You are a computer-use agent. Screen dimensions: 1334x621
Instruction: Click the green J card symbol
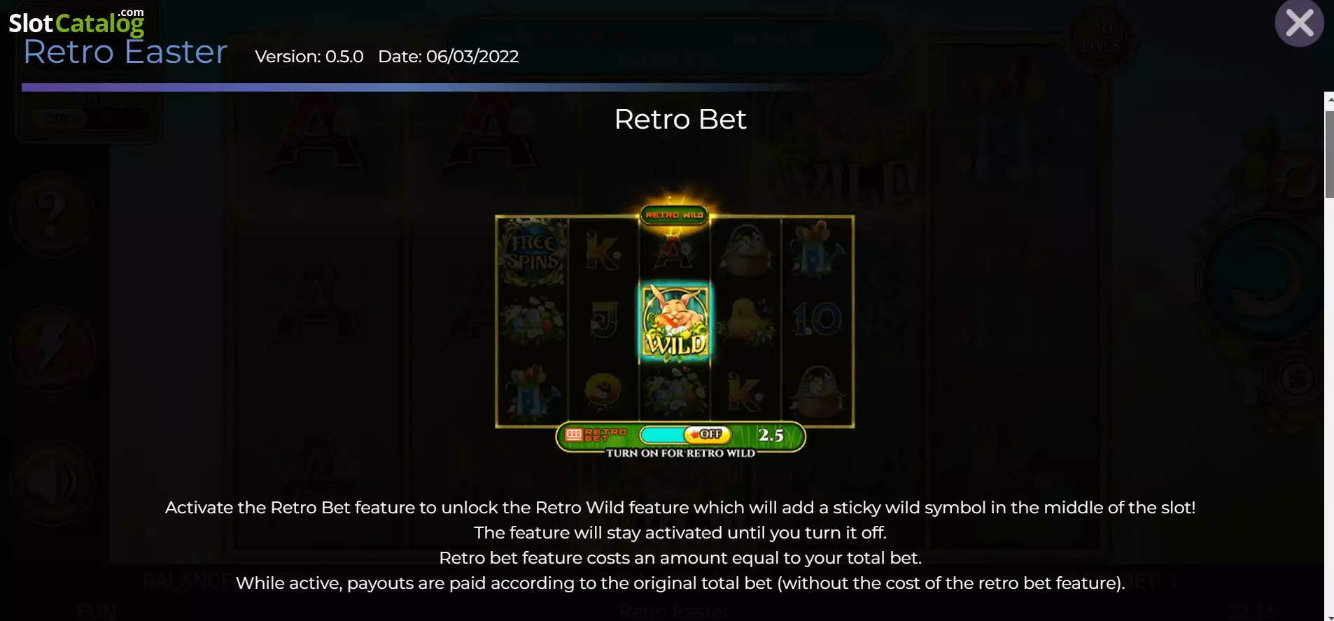(x=603, y=320)
